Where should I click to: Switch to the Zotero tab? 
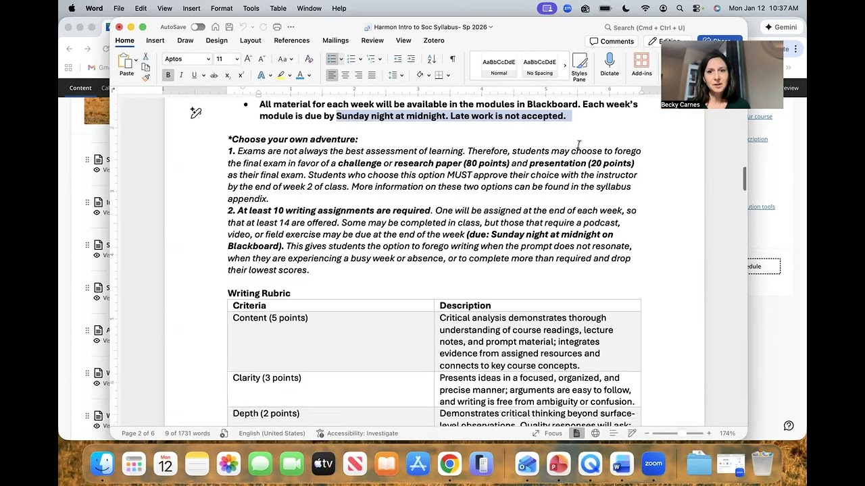coord(434,40)
